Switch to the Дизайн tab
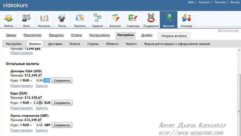 point(147,35)
